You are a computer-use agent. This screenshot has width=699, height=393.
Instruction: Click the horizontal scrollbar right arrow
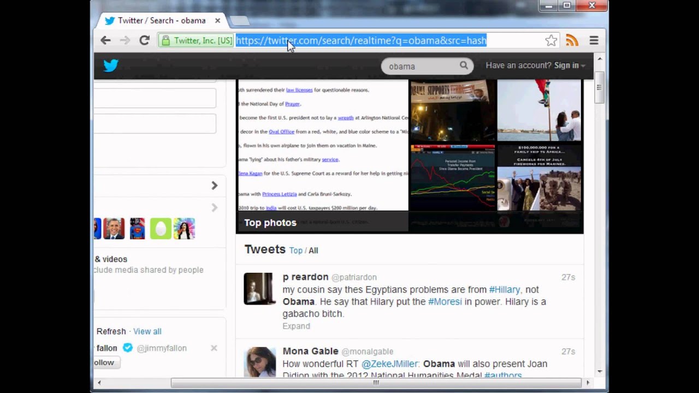(x=588, y=383)
